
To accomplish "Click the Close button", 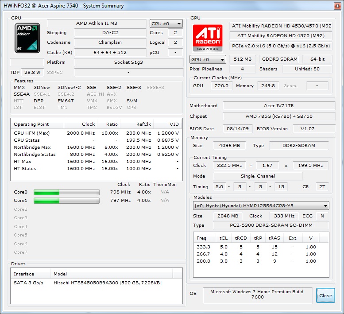I will (325, 295).
